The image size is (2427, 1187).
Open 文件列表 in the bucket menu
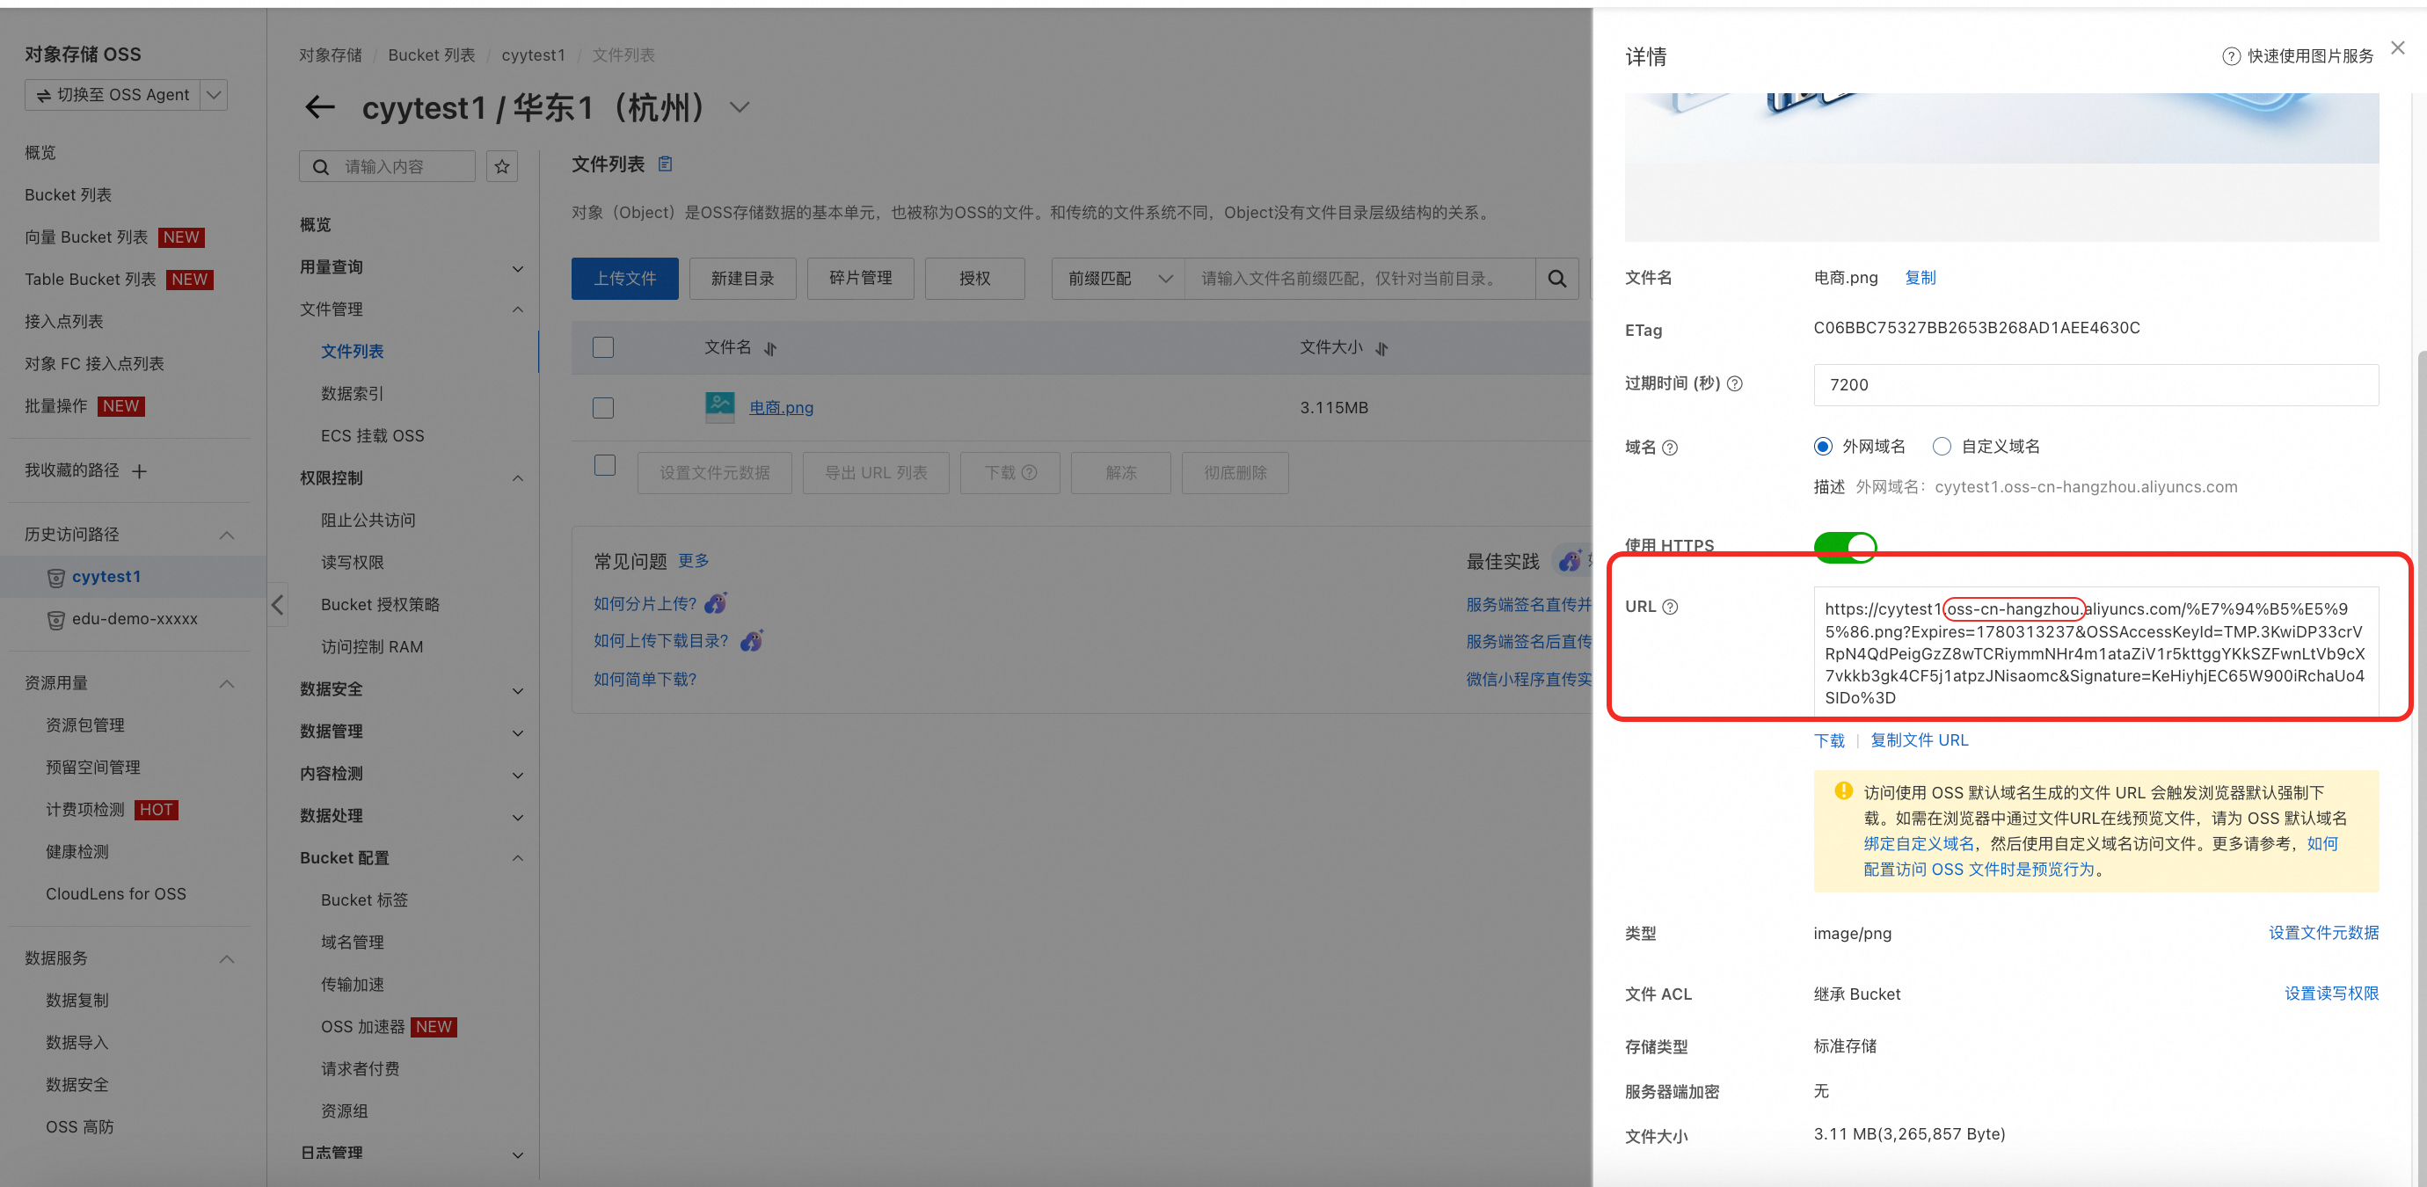coord(353,352)
